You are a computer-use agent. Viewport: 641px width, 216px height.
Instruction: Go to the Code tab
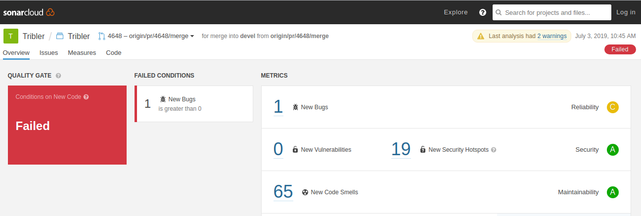[114, 52]
